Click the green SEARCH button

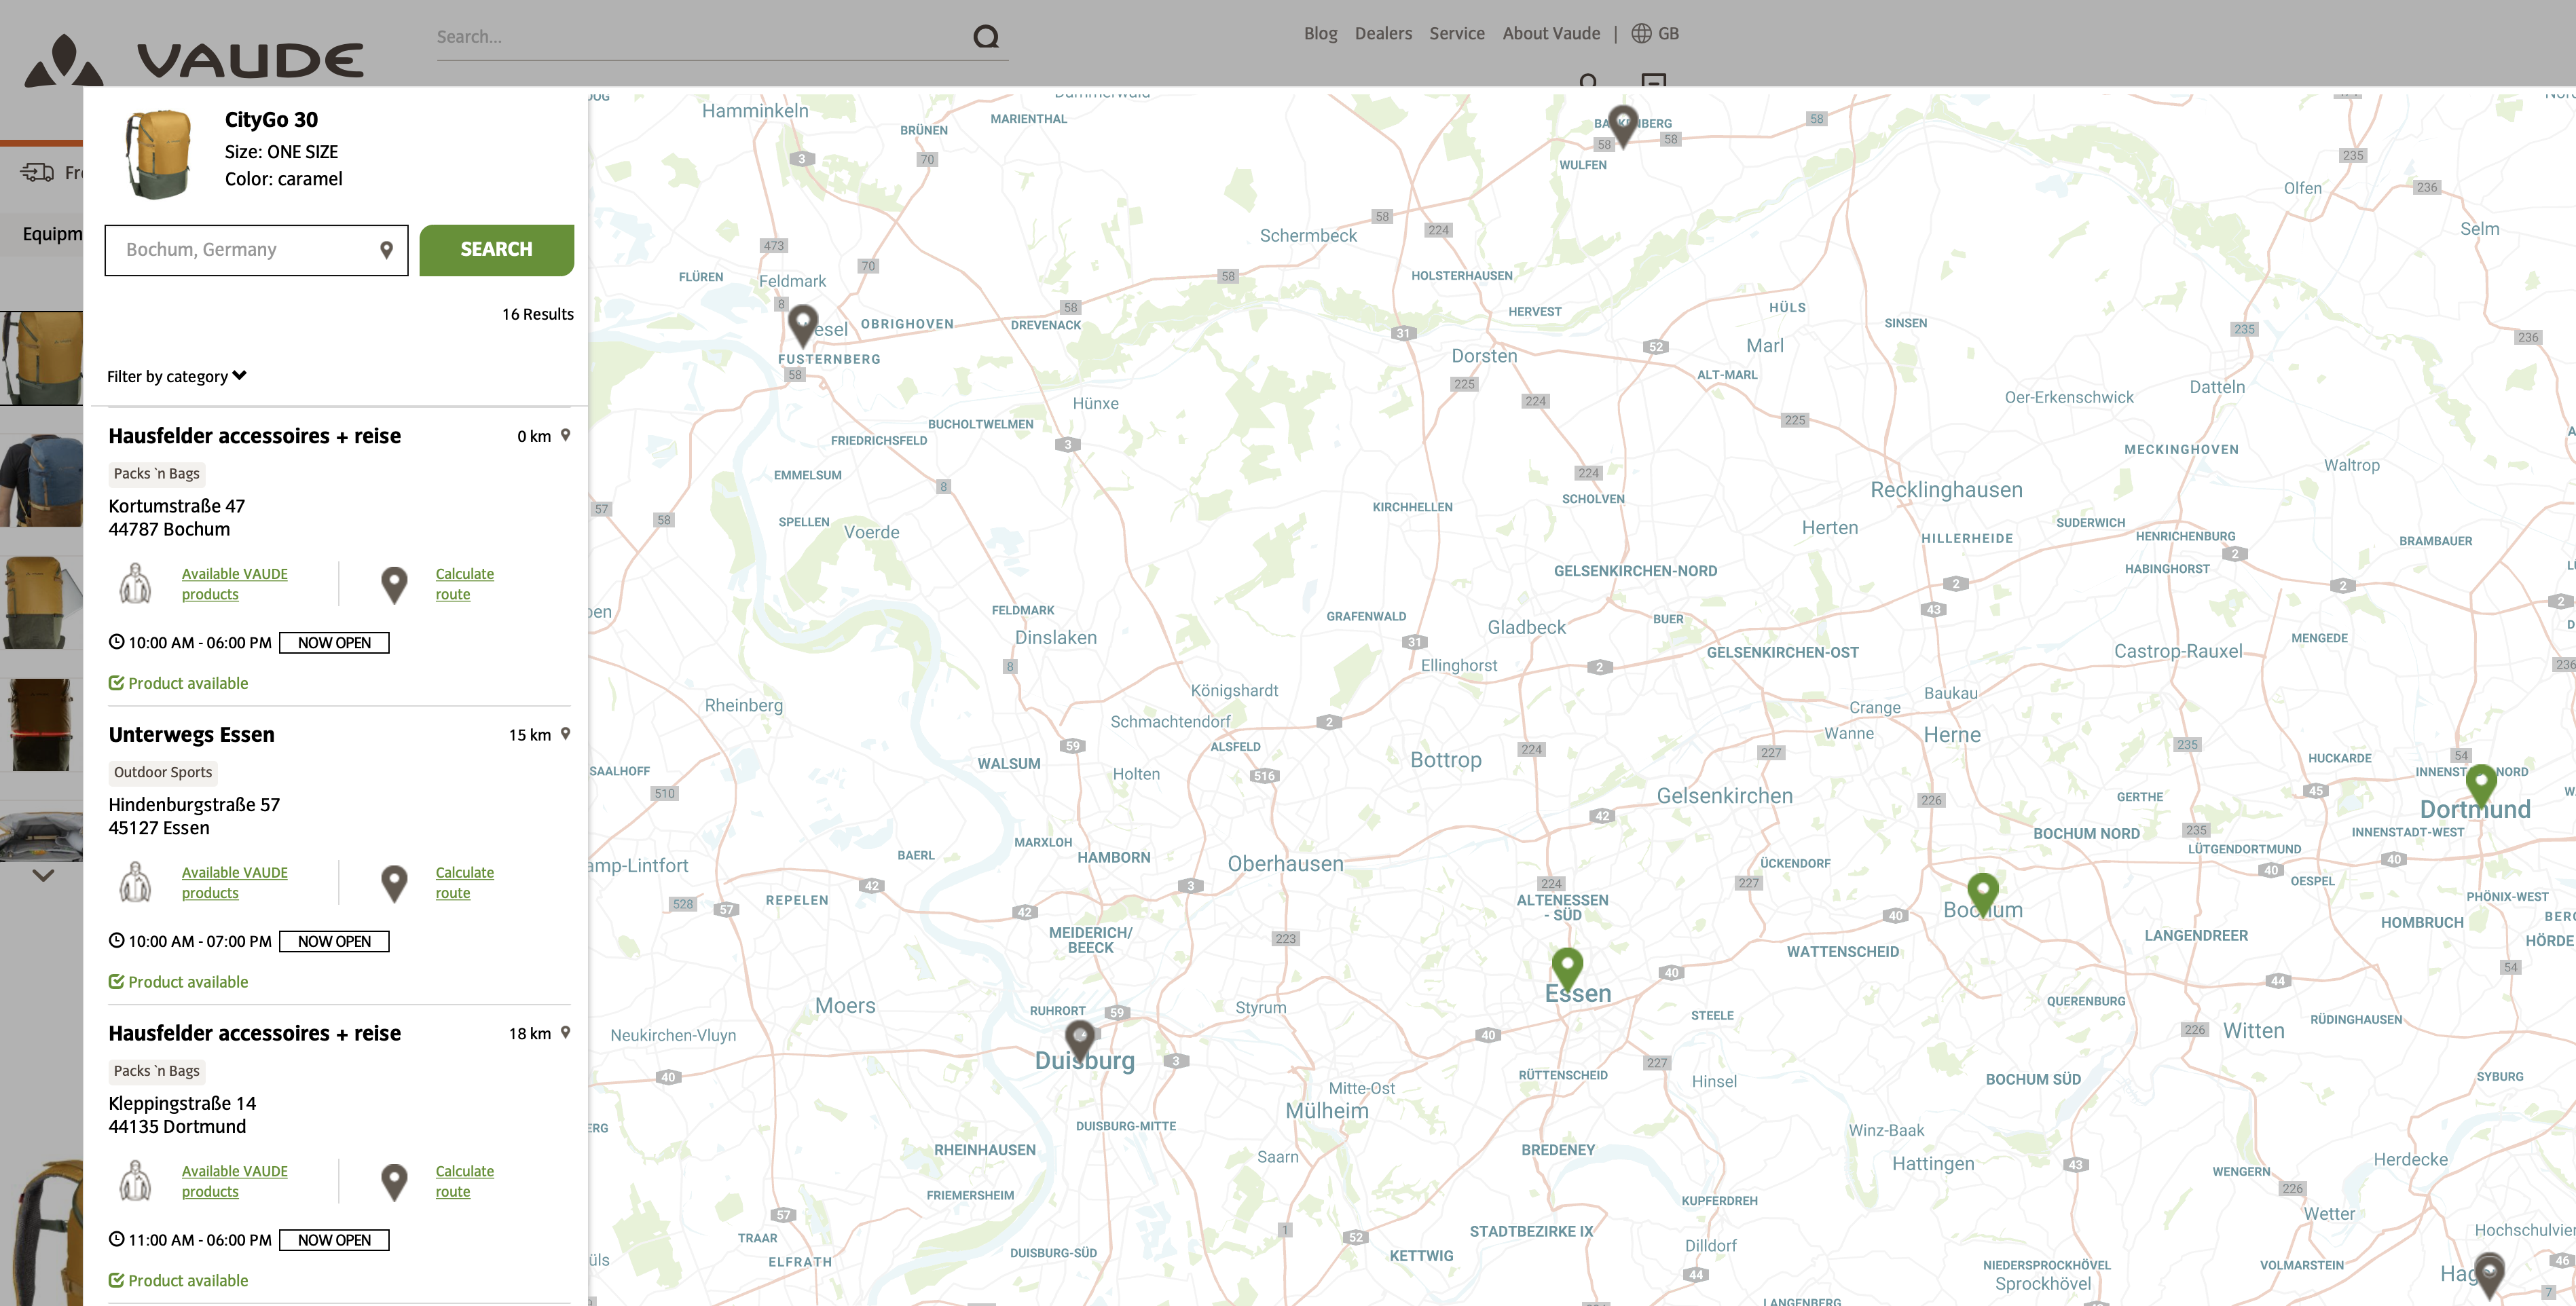click(x=496, y=249)
